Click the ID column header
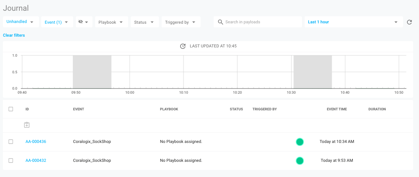Screen dimensions: 419x177 tap(27, 109)
